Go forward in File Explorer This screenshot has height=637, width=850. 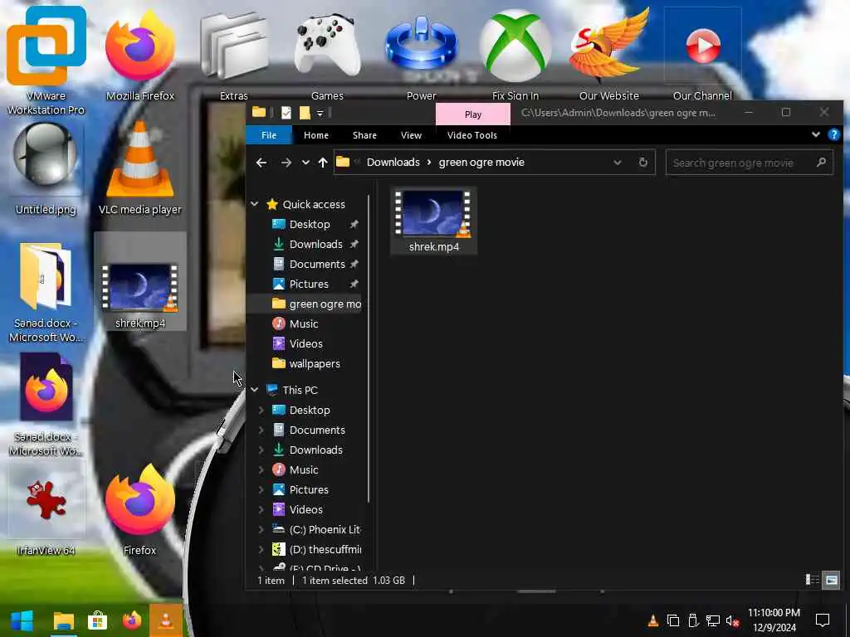point(286,163)
